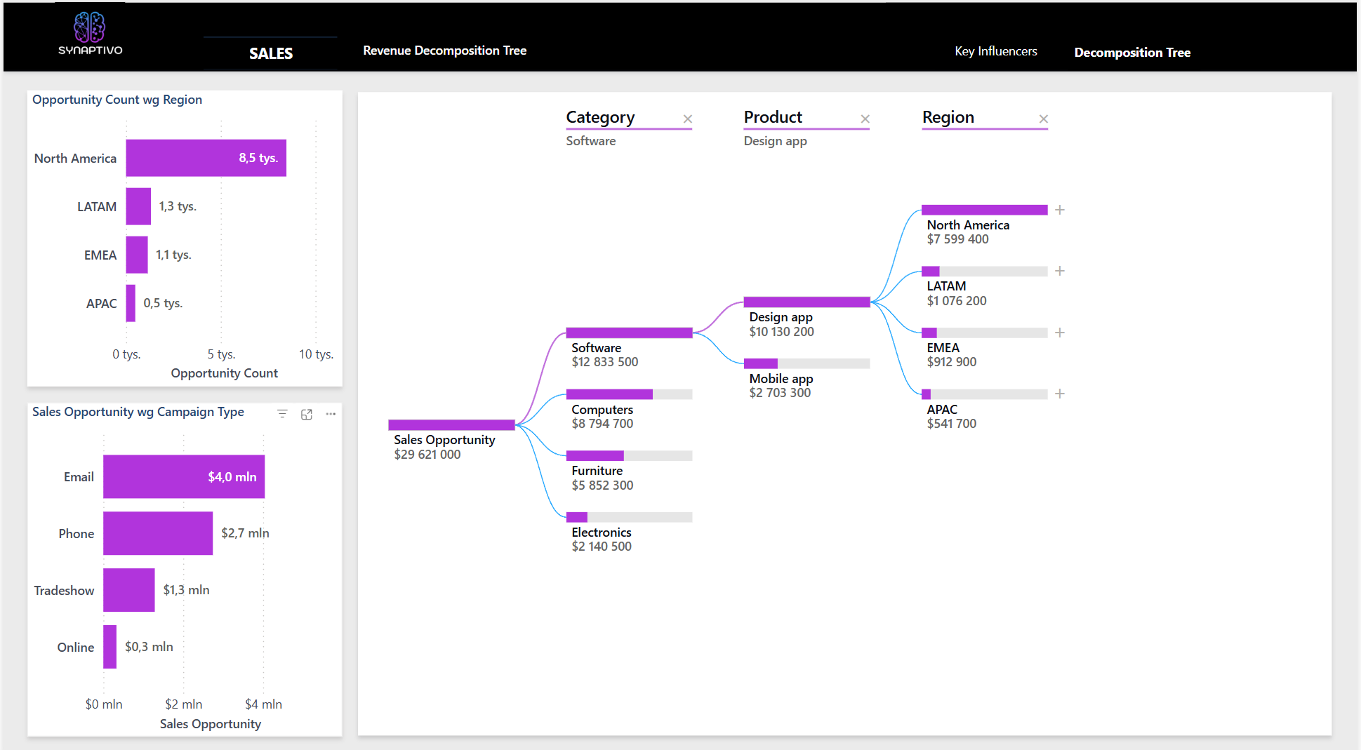Select the Email campaign bar
1361x750 pixels.
184,476
